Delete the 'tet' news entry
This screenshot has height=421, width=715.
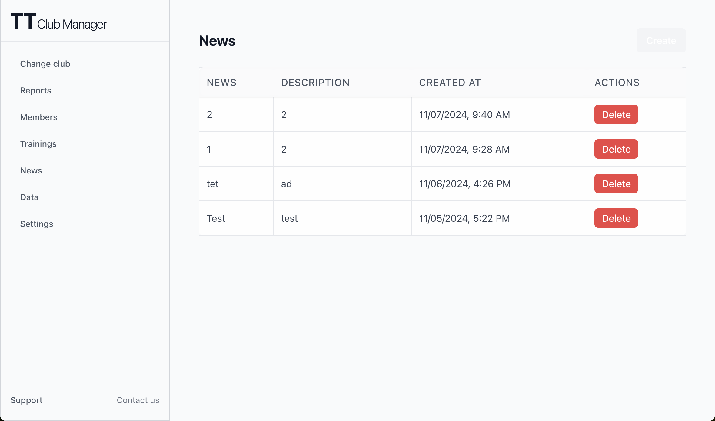pos(616,184)
